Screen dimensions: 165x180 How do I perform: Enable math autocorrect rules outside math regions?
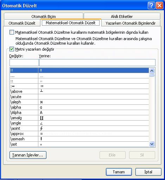pos(12,32)
